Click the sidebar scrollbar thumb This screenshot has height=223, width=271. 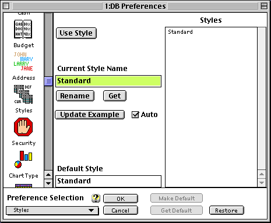tap(48, 81)
